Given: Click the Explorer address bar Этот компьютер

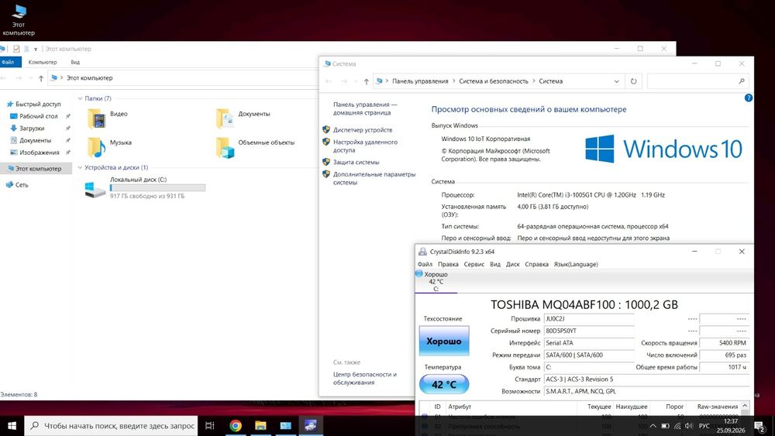Looking at the screenshot, I should point(89,78).
